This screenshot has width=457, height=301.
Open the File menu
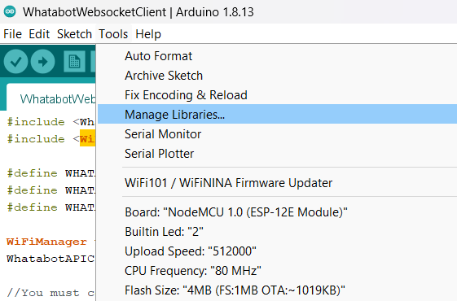pos(12,34)
